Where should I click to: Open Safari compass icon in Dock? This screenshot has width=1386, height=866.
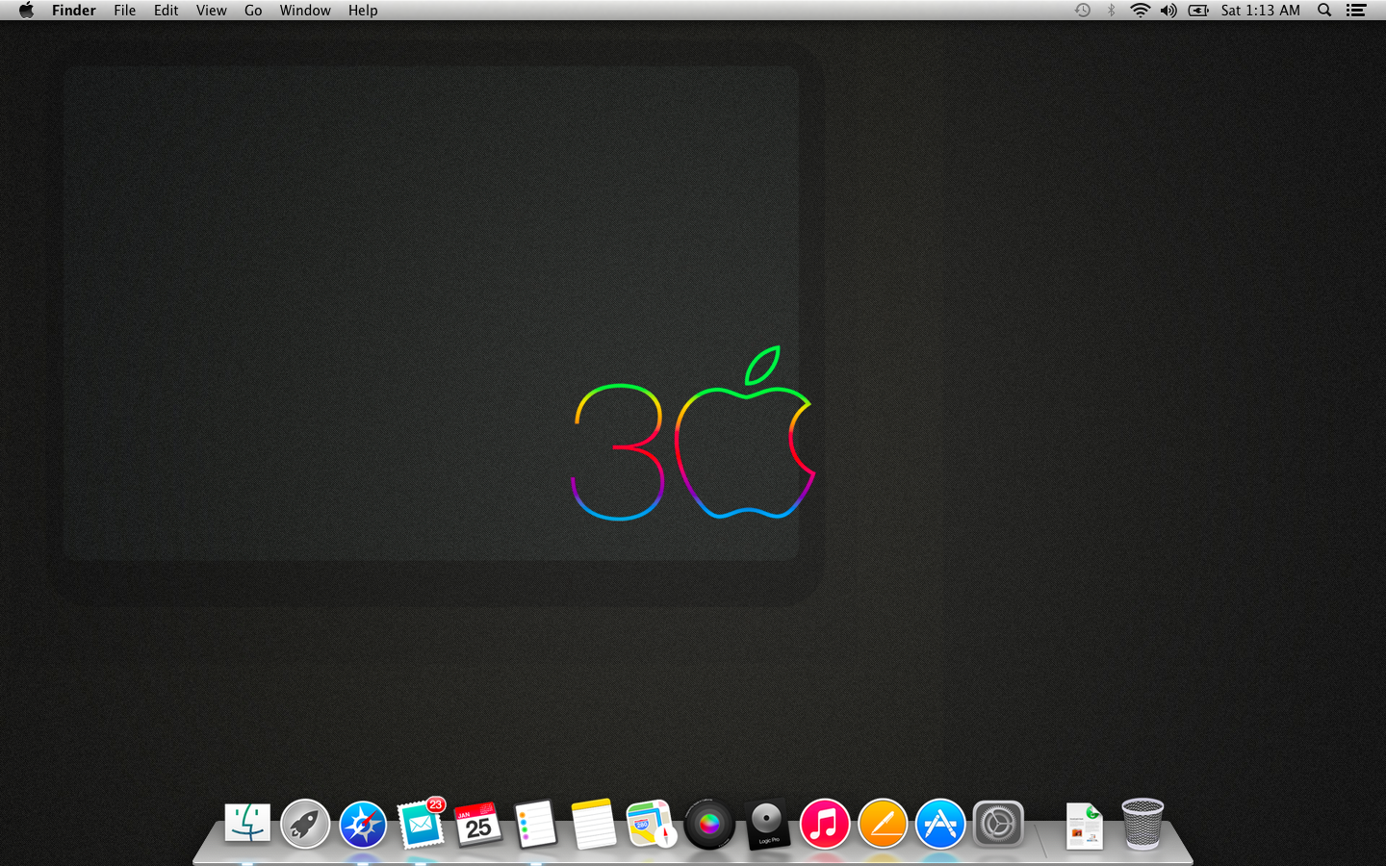(x=363, y=825)
